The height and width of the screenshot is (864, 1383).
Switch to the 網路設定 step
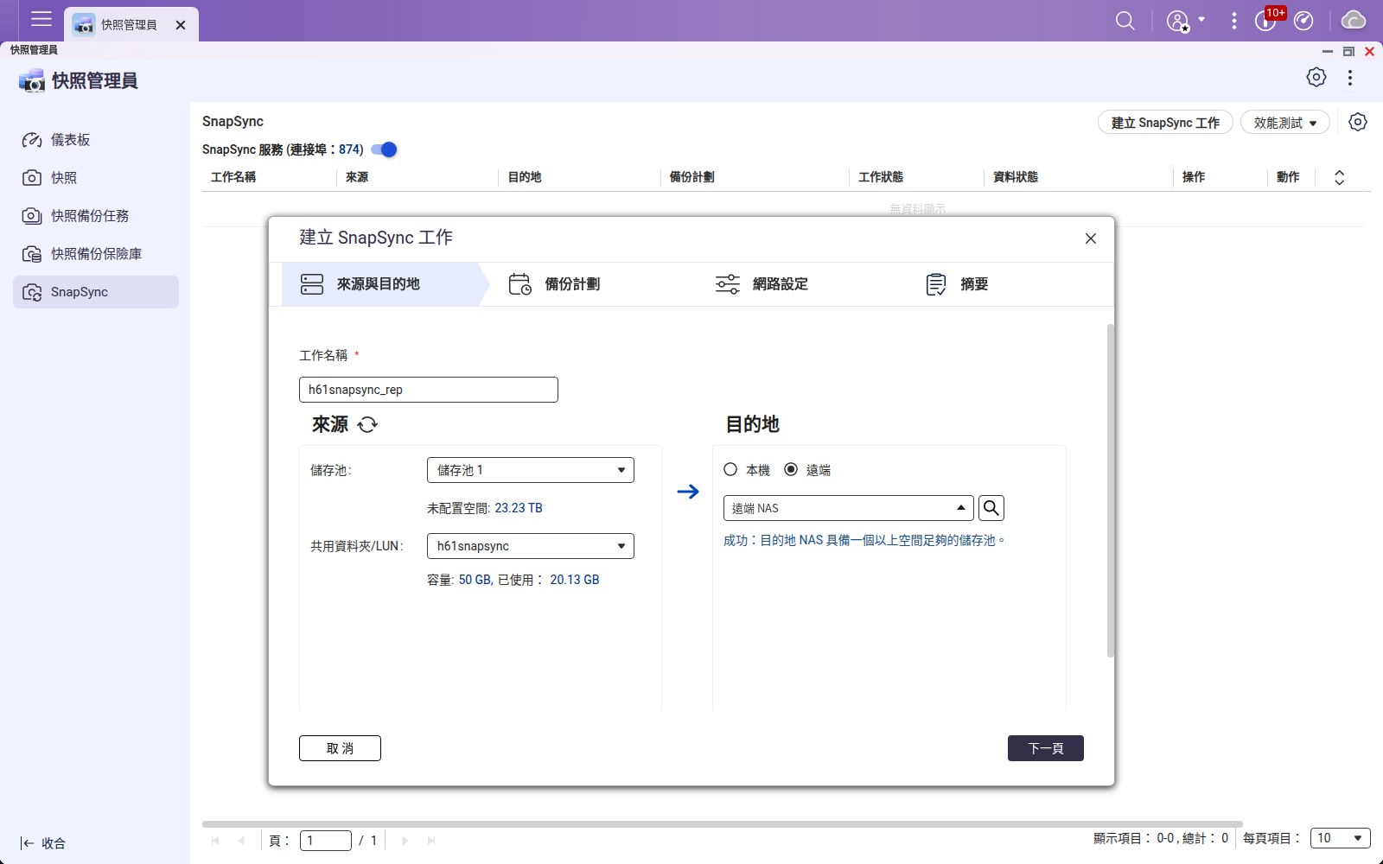pos(762,284)
